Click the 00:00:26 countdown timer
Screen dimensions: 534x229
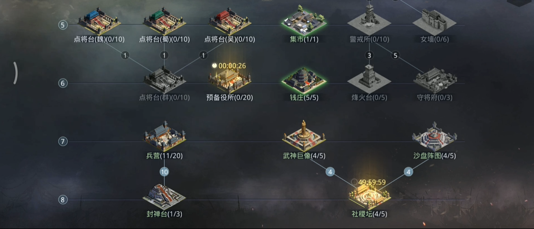coord(232,65)
